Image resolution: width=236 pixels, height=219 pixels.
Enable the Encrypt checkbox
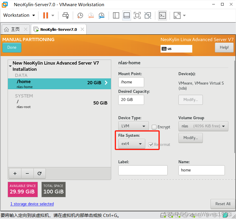[154, 127]
